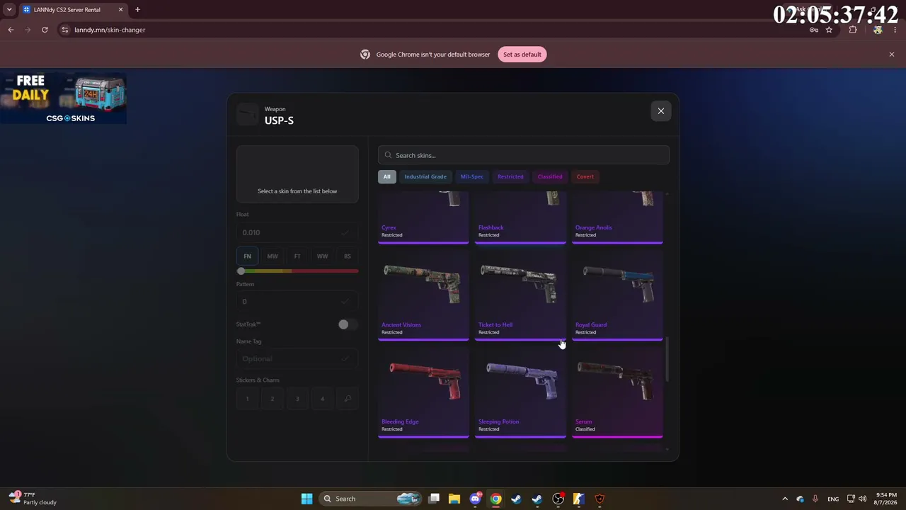Show hidden system tray icons
The image size is (906, 510).
click(x=784, y=499)
